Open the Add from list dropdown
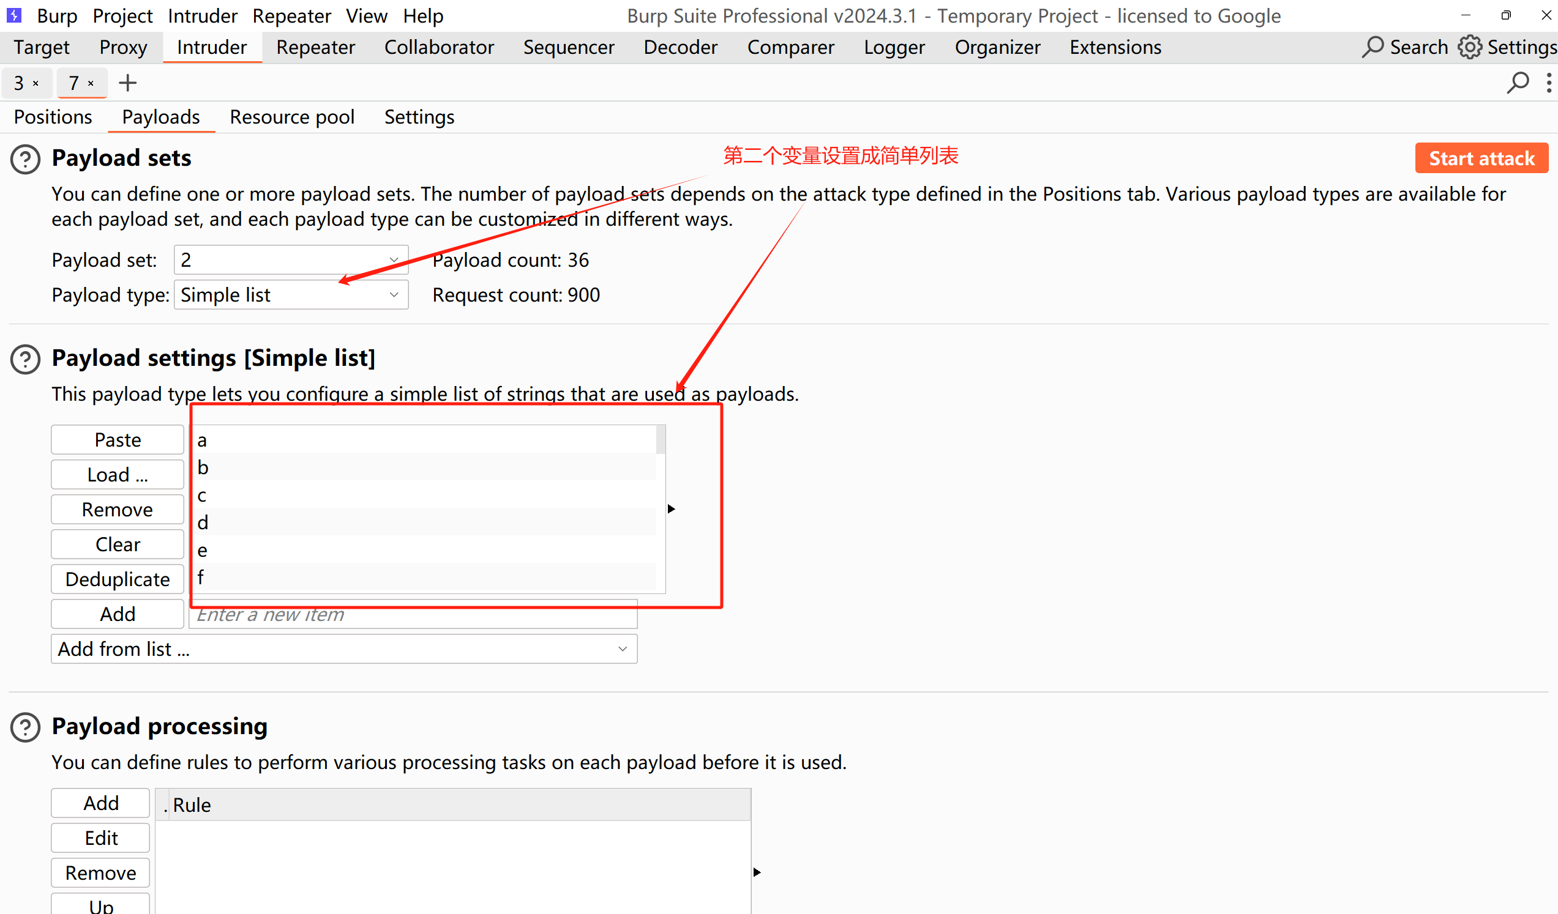Viewport: 1558px width, 914px height. (344, 649)
